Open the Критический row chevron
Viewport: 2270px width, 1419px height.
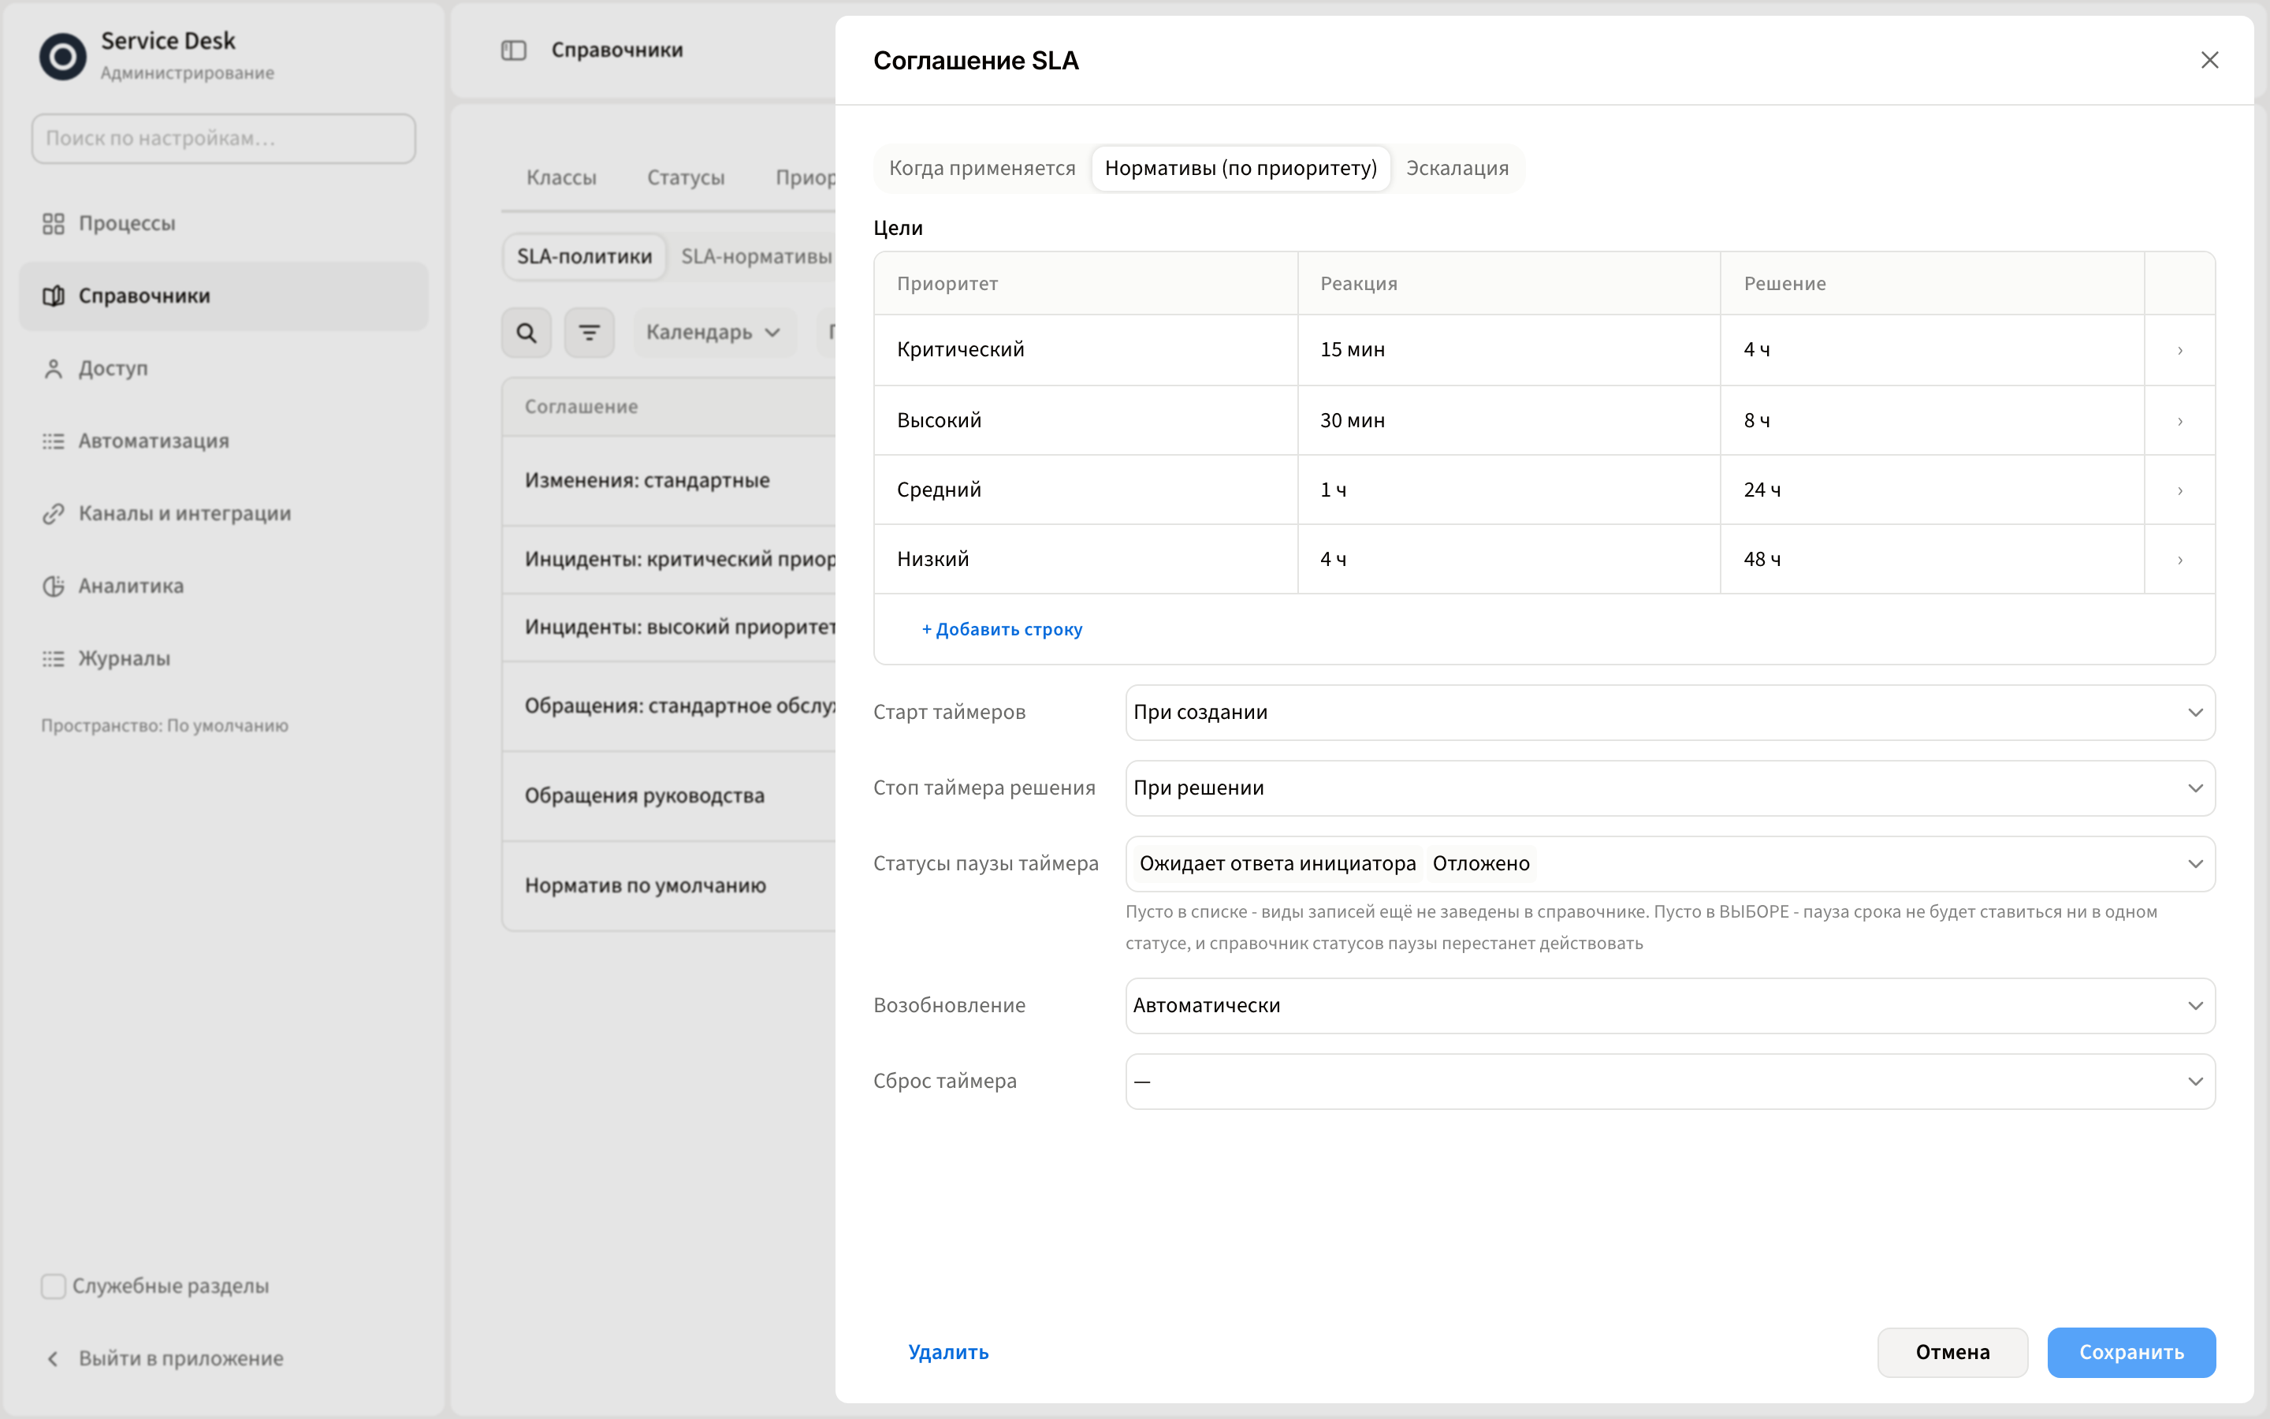(x=2180, y=350)
